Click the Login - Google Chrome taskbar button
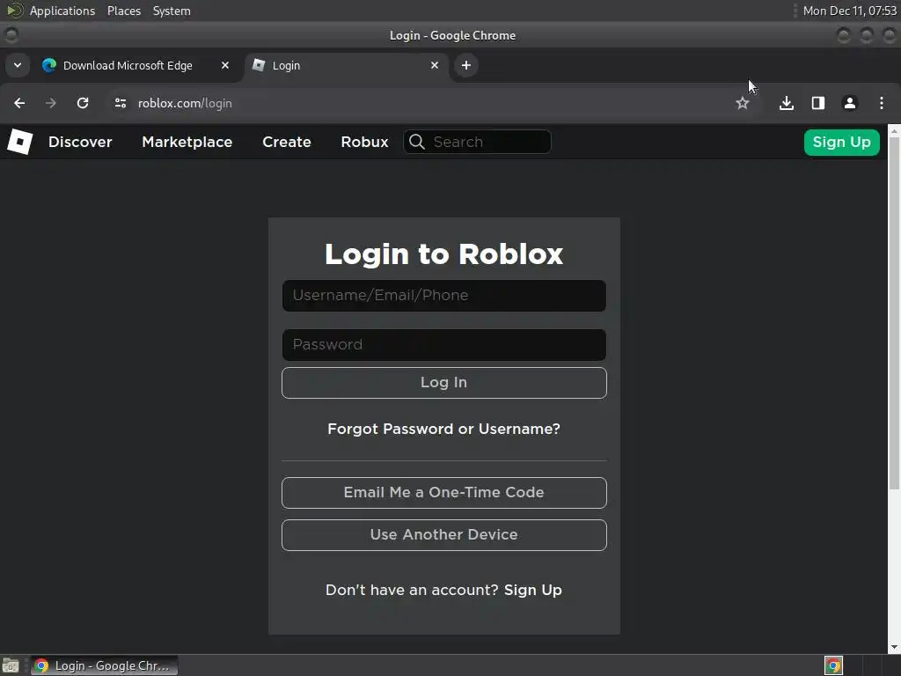 point(104,665)
